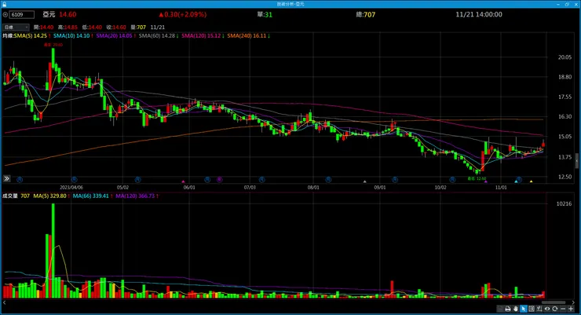Click the volume MA(66) 339.41 label
This screenshot has height=315, width=581.
coord(93,196)
